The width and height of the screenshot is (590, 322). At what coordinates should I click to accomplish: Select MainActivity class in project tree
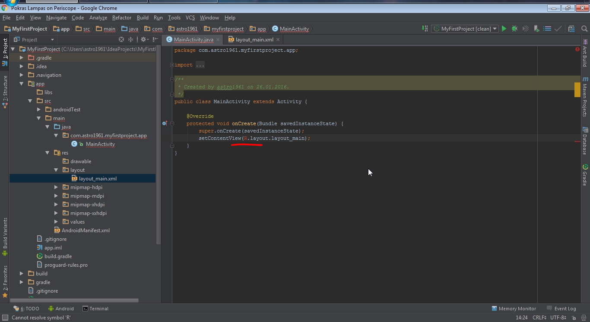pos(100,144)
